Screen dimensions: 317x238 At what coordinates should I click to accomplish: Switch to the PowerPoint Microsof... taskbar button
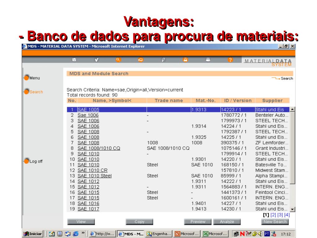pyautogui.click(x=187, y=234)
